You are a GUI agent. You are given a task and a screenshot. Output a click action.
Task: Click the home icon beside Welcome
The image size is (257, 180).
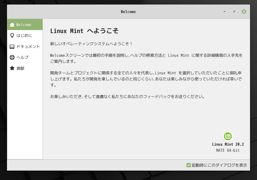12,25
